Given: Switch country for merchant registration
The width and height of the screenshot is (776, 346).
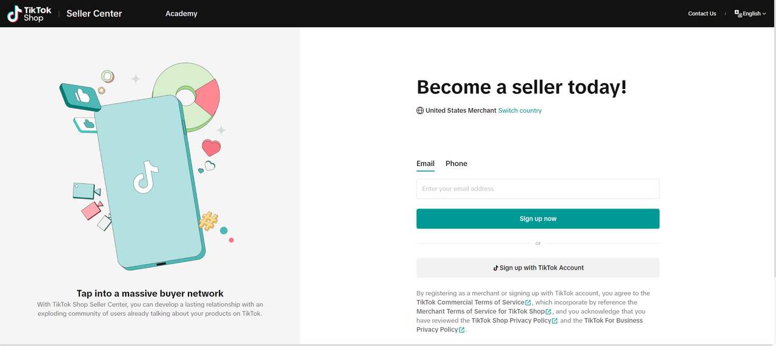Looking at the screenshot, I should coord(520,111).
